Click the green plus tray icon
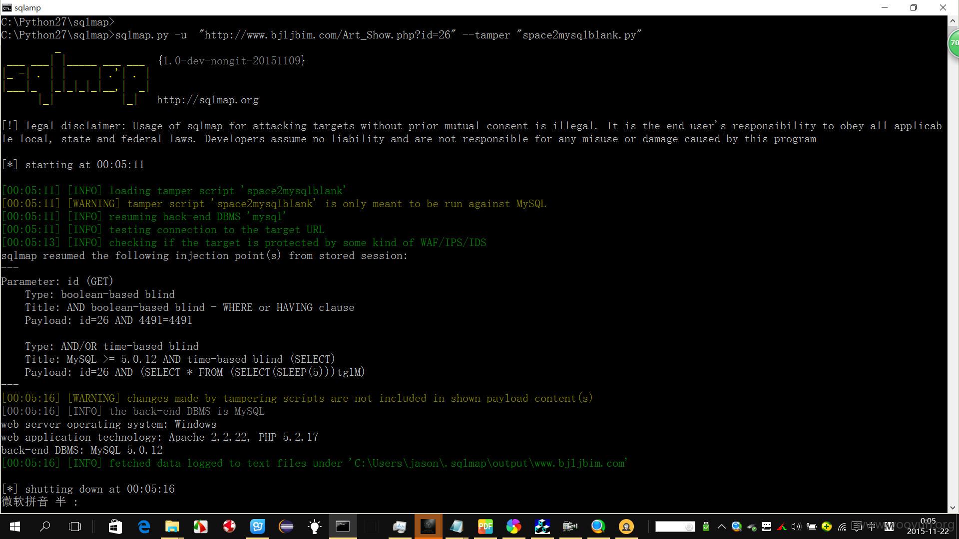The height and width of the screenshot is (539, 959). [x=827, y=527]
